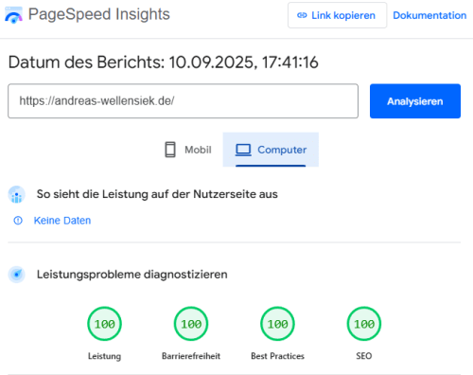
Task: Open the Keine Daten link
Action: pos(62,221)
